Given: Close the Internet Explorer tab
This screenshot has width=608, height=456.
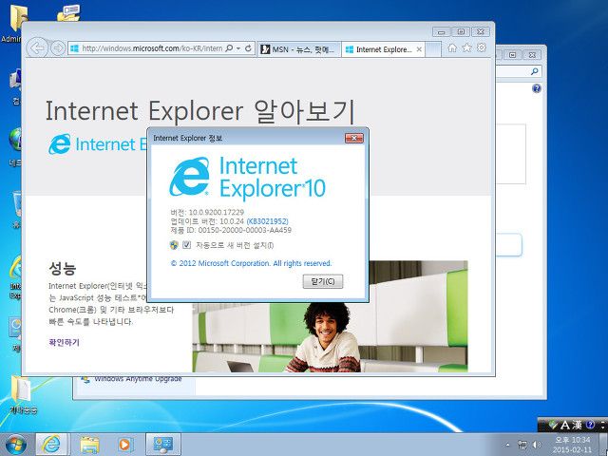Looking at the screenshot, I should click(x=419, y=49).
